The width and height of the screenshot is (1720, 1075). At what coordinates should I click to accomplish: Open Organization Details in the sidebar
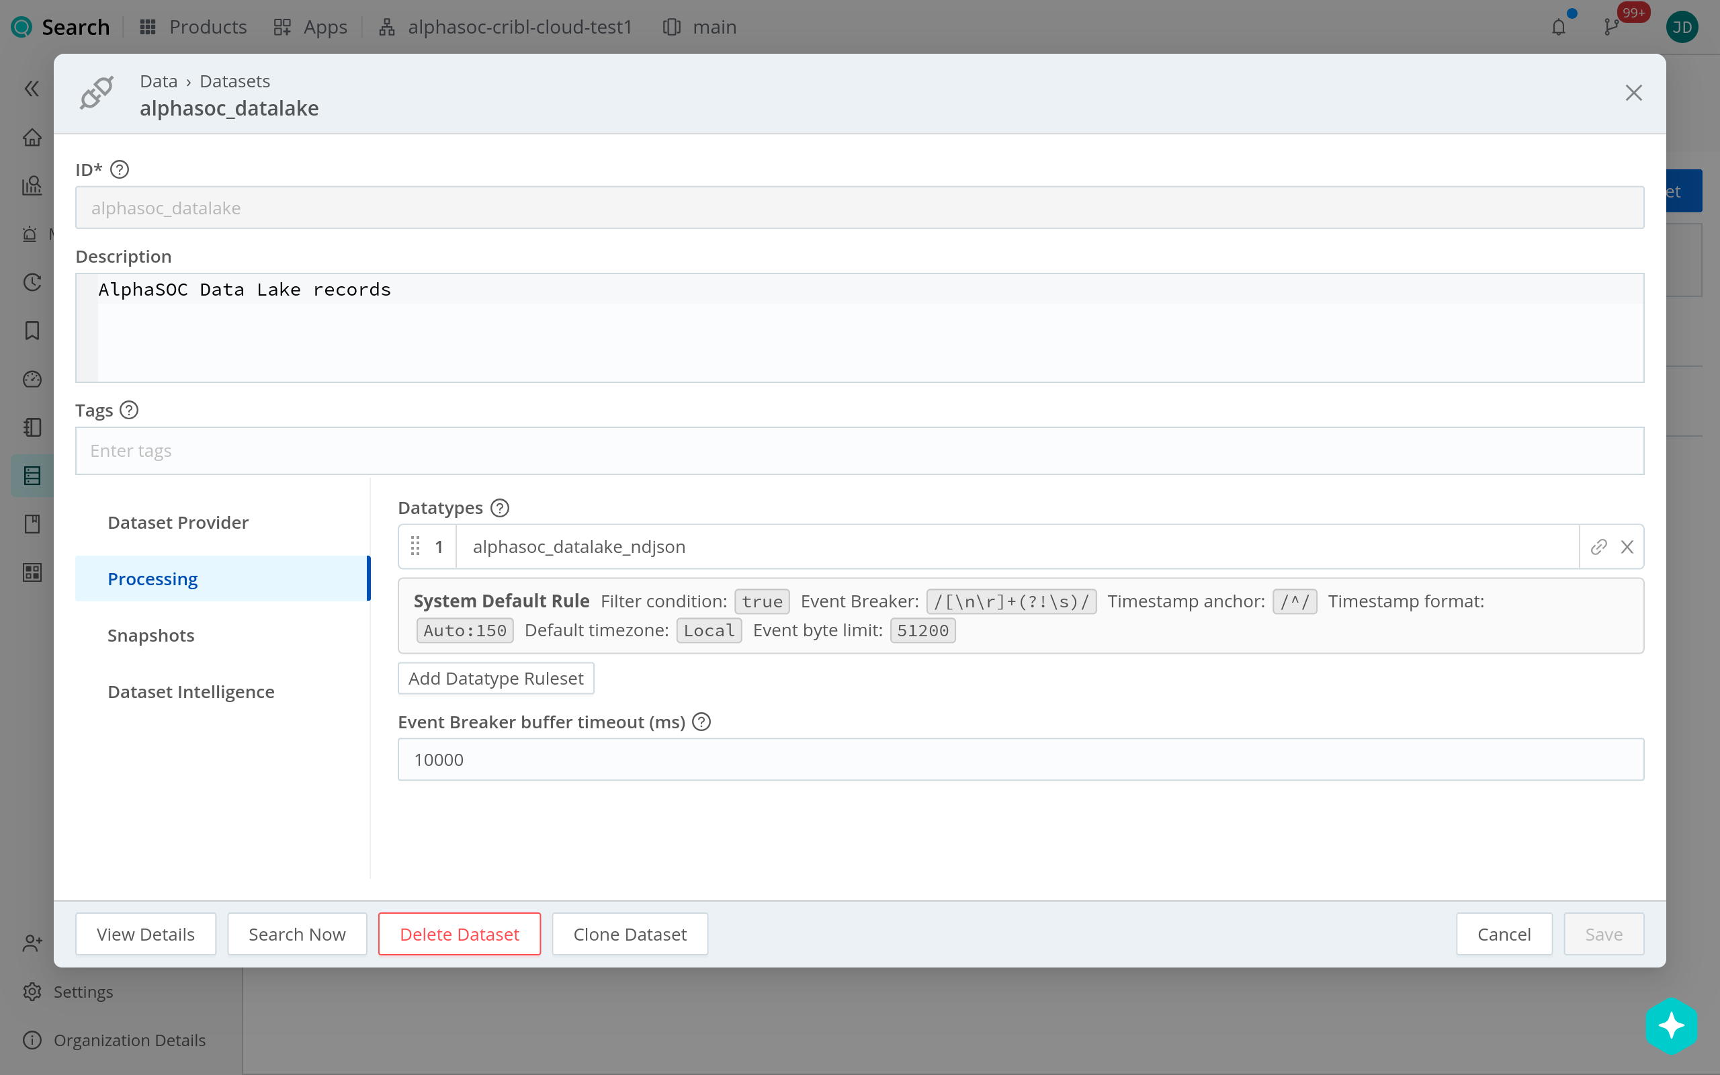tap(114, 1039)
